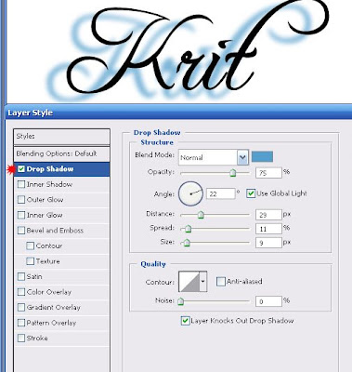Image resolution: width=352 pixels, height=372 pixels.
Task: Click the blue shadow color swatch
Action: tap(262, 156)
